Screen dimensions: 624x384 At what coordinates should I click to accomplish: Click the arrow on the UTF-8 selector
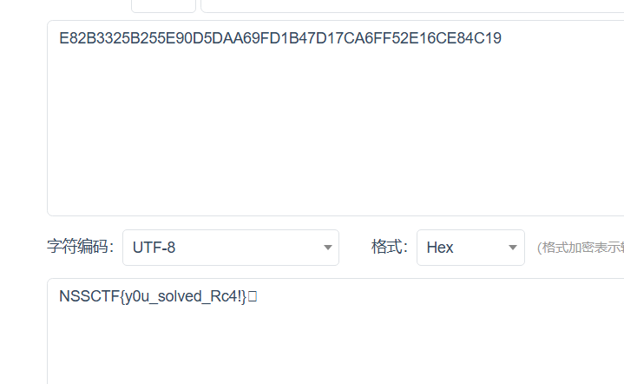click(328, 248)
